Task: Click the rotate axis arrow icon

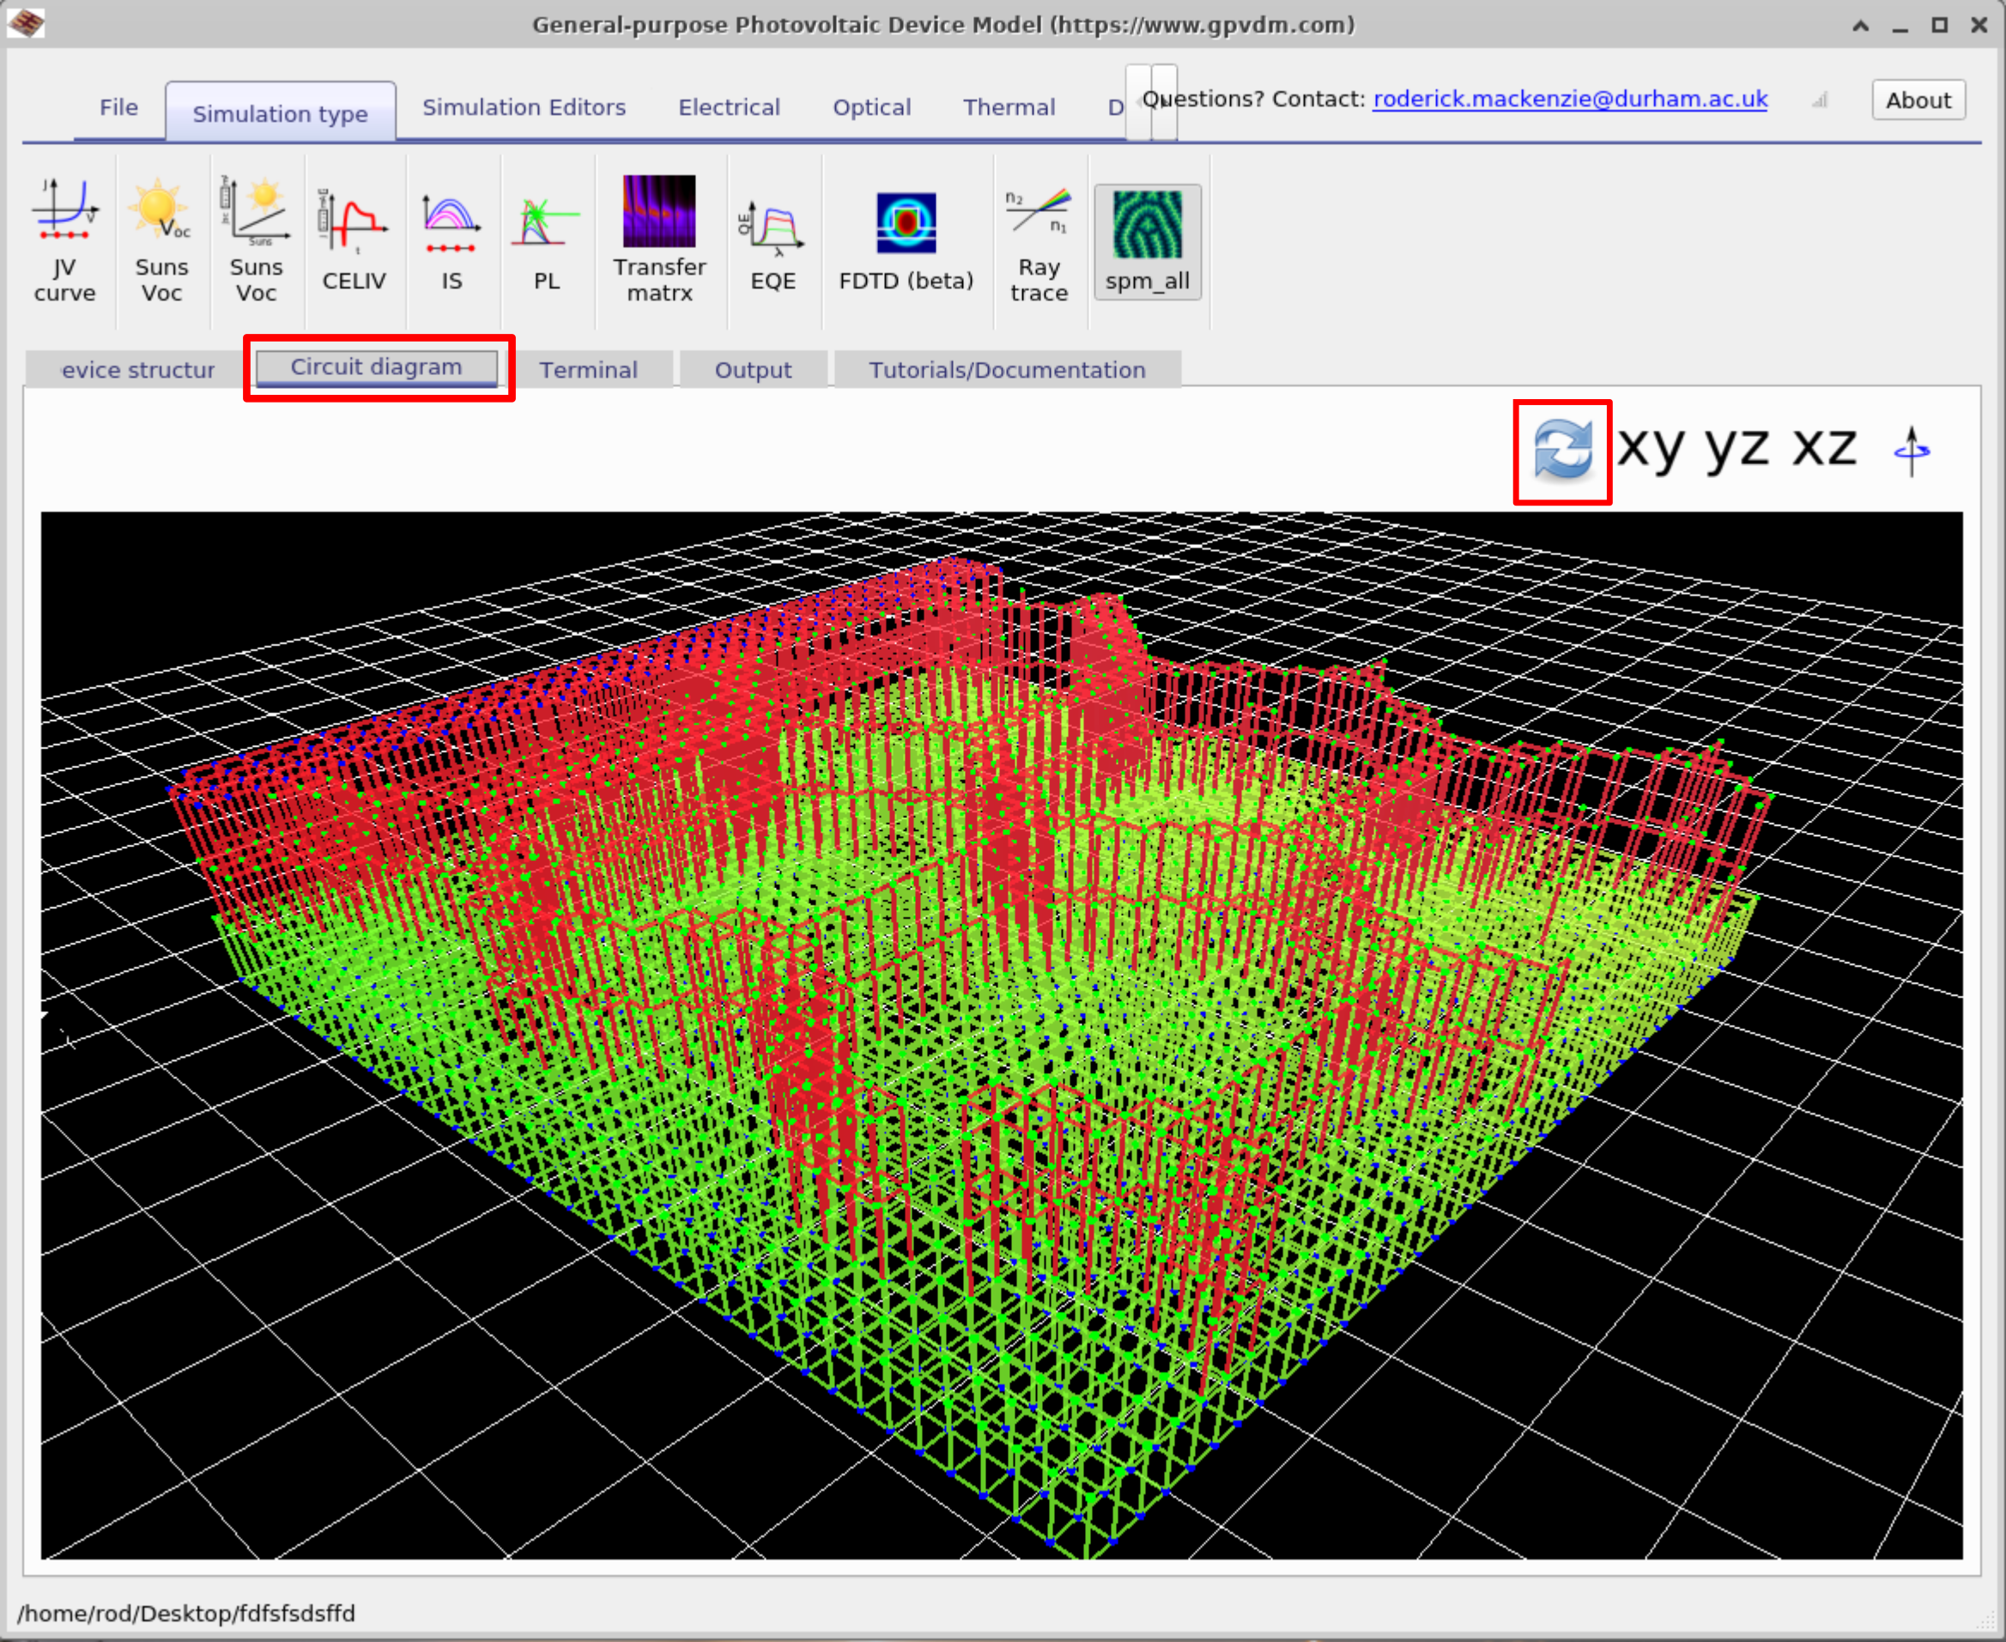Action: [x=1912, y=451]
